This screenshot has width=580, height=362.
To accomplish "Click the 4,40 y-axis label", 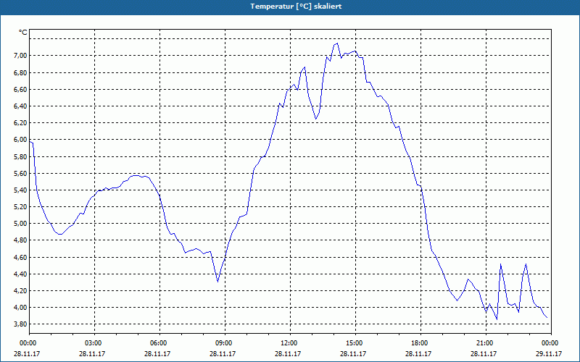I will tap(20, 274).
